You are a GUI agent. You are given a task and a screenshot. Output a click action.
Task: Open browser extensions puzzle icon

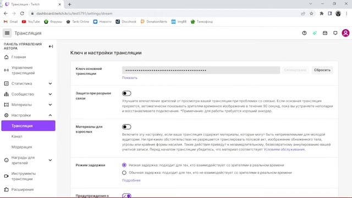click(321, 13)
